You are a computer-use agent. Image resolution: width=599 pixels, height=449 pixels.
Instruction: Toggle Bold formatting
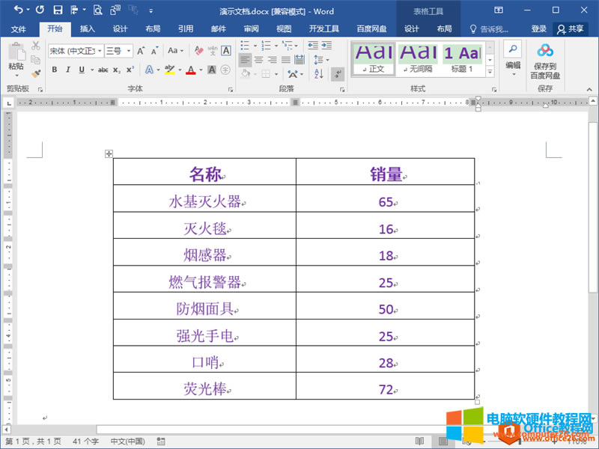point(55,70)
